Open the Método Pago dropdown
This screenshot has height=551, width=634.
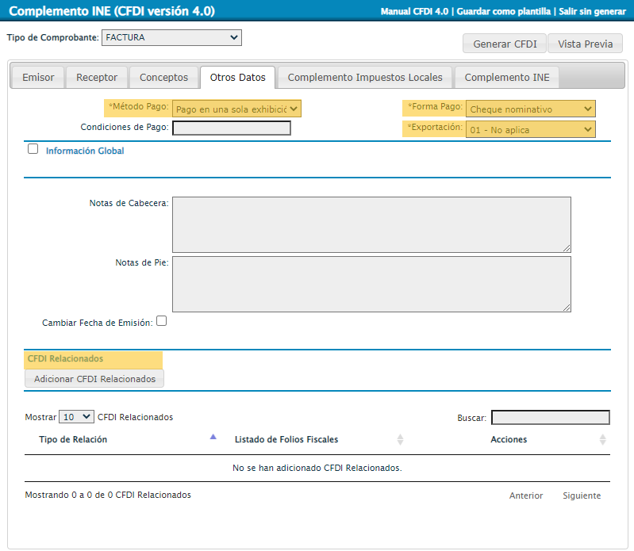coord(236,109)
